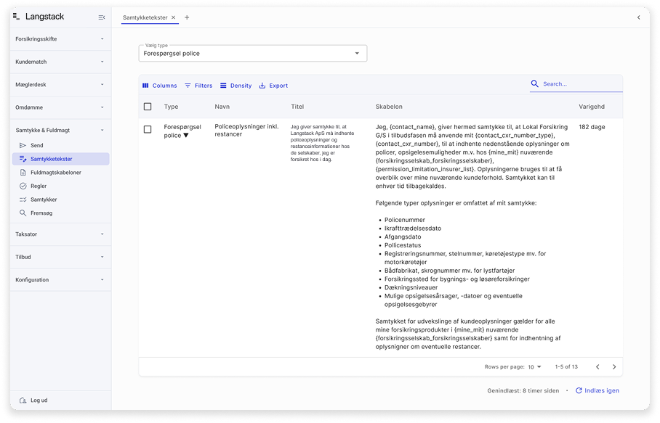660x423 pixels.
Task: Expand the Forsikringsskifte section
Action: click(x=60, y=39)
